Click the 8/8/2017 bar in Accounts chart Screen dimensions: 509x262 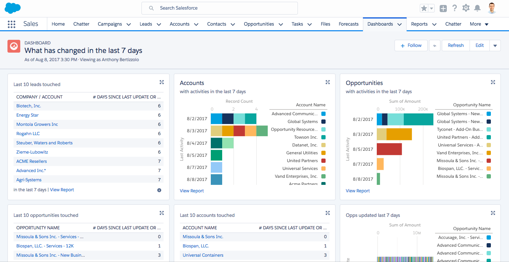216,180
